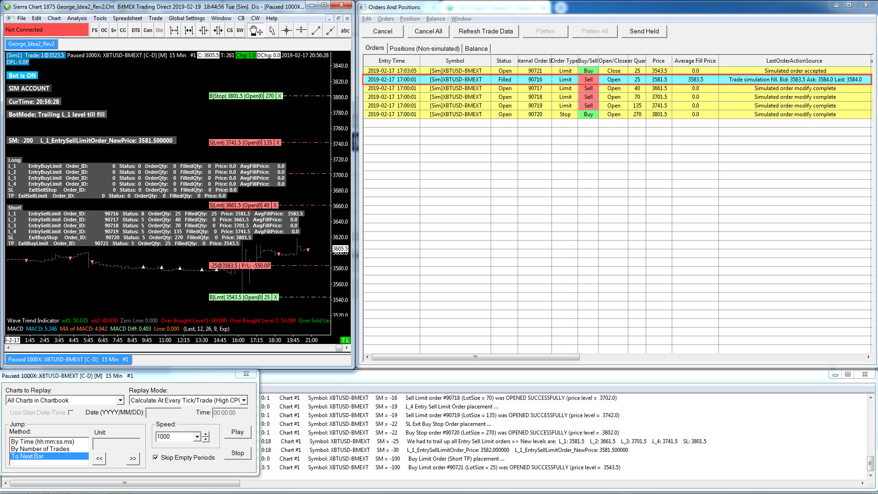Select the hand scroll chart tool
The height and width of the screenshot is (494, 878).
(x=256, y=31)
